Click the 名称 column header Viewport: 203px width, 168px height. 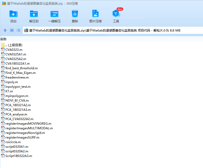pos(3,39)
